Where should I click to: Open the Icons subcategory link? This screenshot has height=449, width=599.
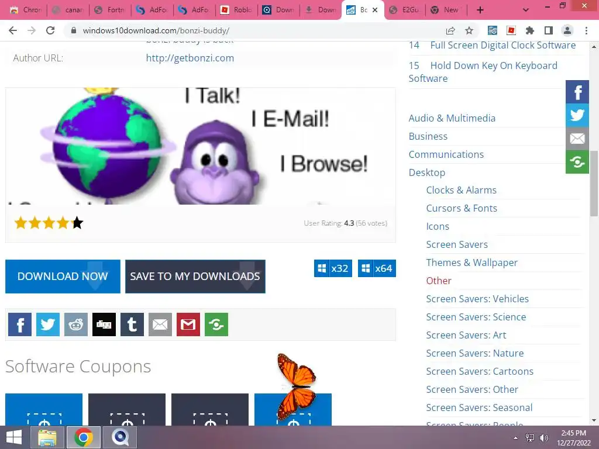pyautogui.click(x=438, y=226)
